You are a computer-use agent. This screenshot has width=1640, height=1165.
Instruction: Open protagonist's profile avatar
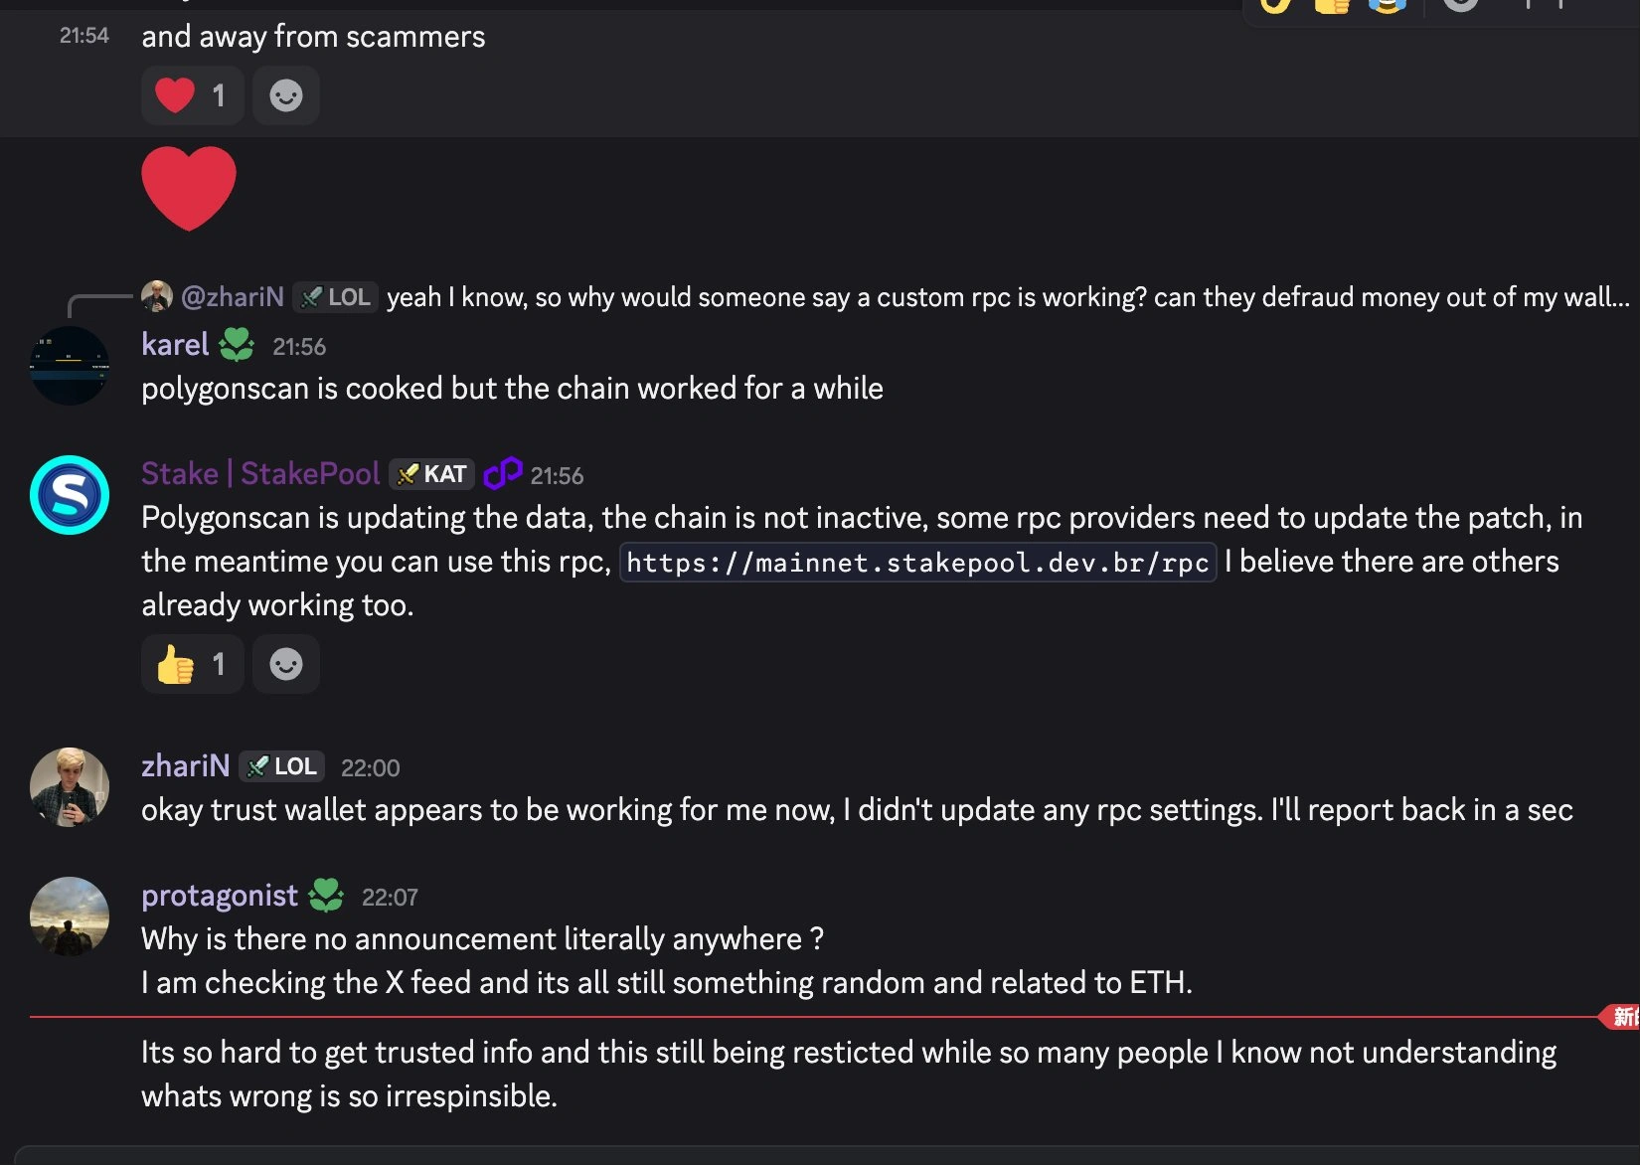(69, 916)
